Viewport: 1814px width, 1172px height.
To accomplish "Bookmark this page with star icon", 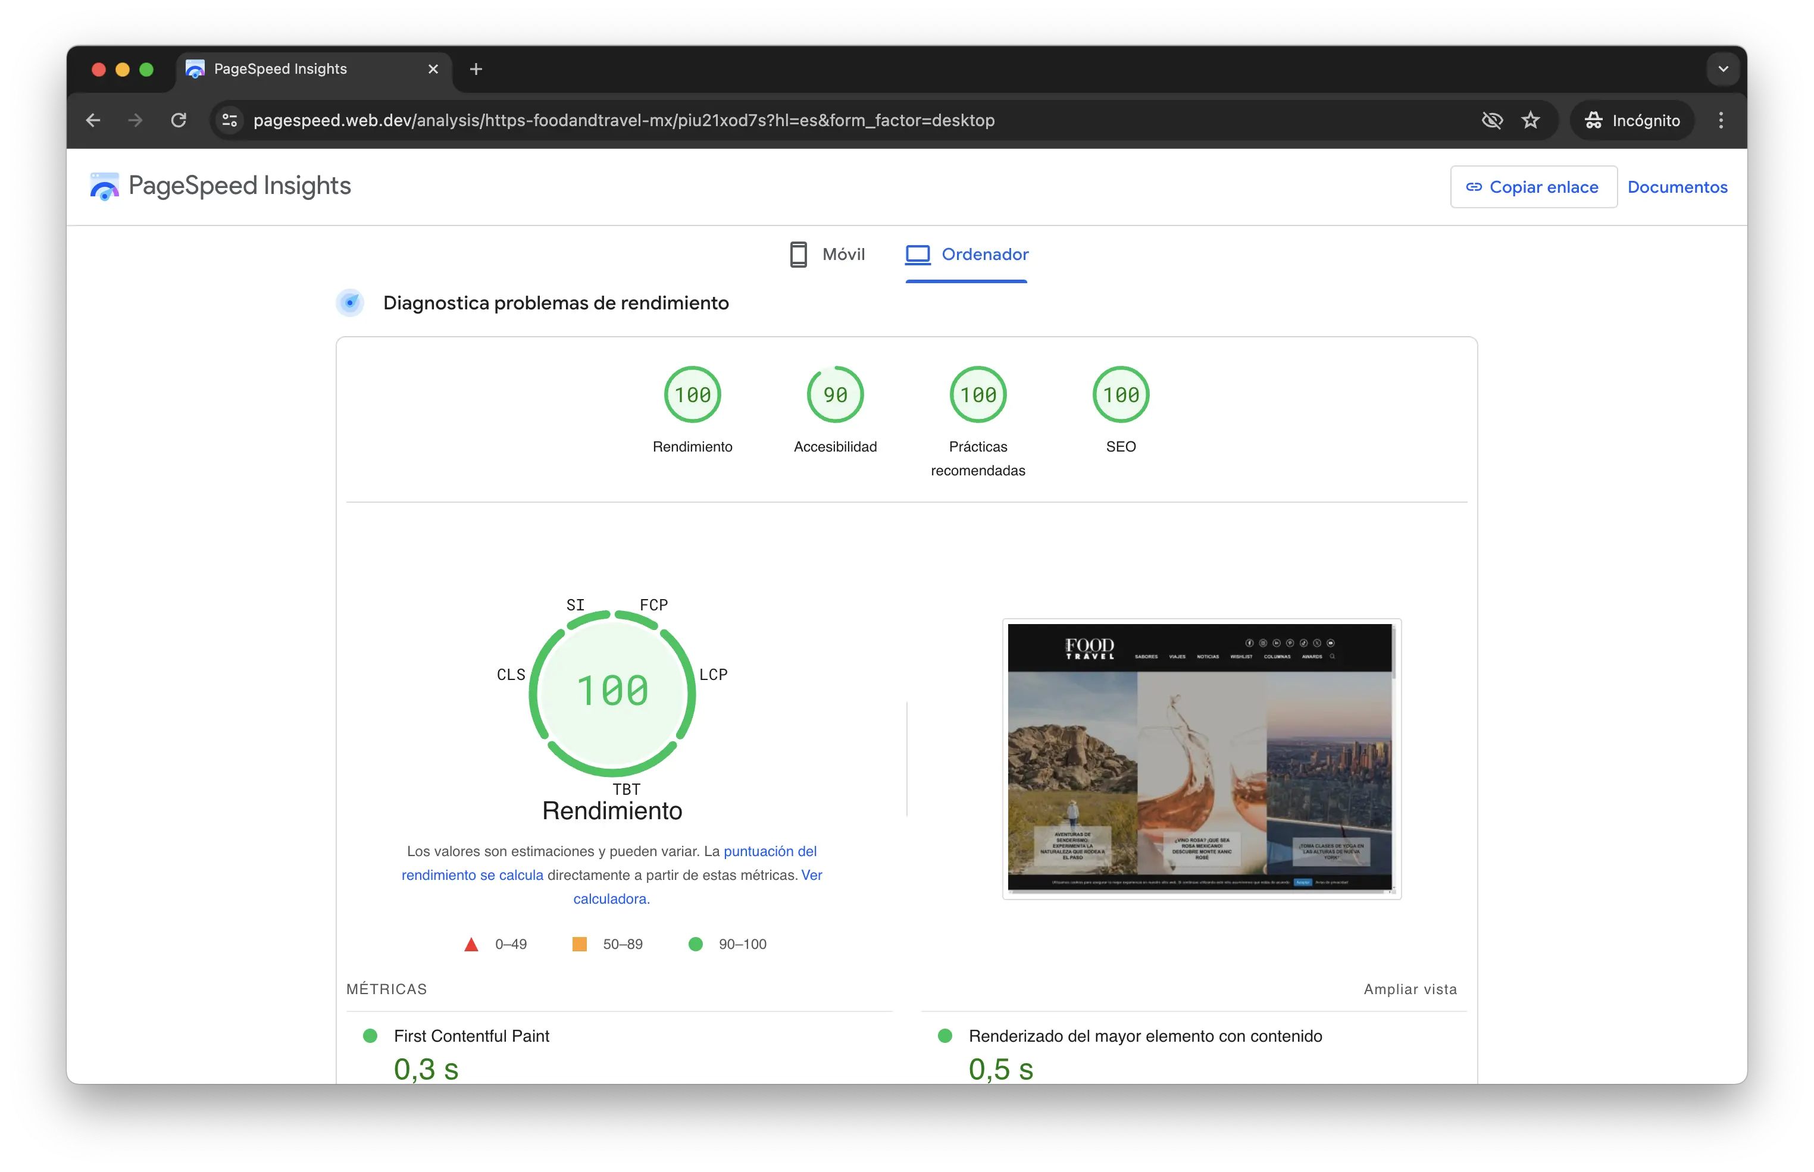I will click(x=1530, y=120).
